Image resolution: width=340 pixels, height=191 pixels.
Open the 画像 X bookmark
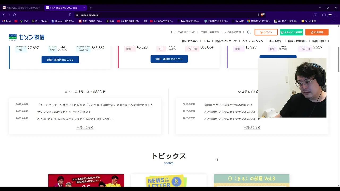pyautogui.click(x=110, y=21)
